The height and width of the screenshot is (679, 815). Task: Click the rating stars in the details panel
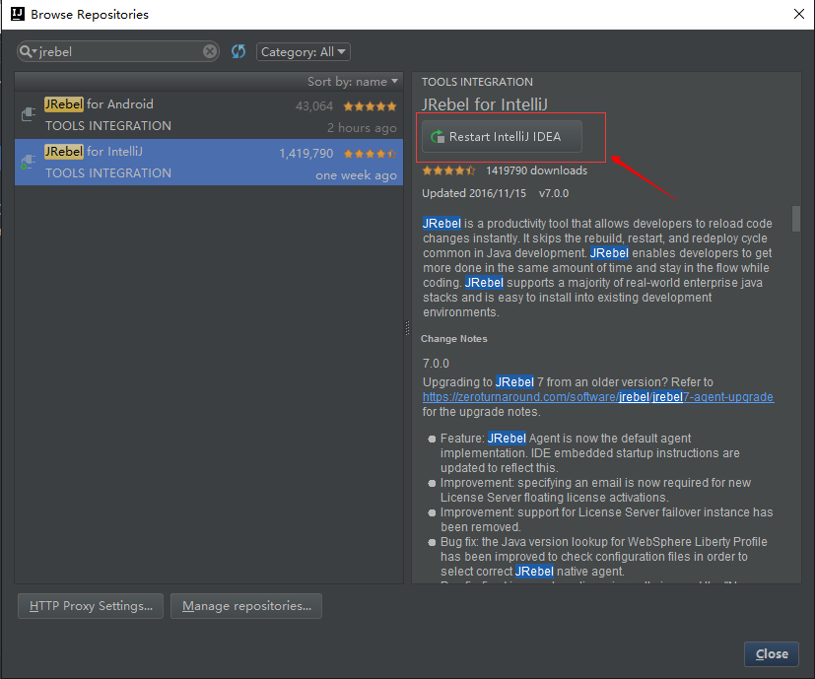[x=448, y=170]
